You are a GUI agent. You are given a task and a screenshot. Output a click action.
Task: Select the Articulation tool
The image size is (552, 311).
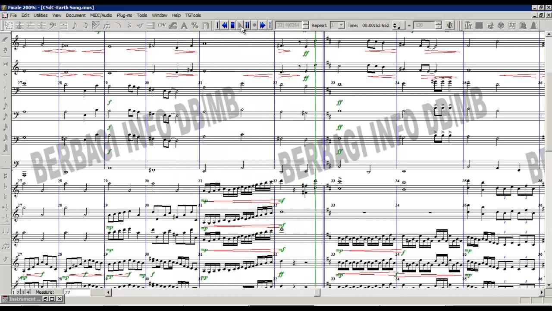tap(129, 25)
